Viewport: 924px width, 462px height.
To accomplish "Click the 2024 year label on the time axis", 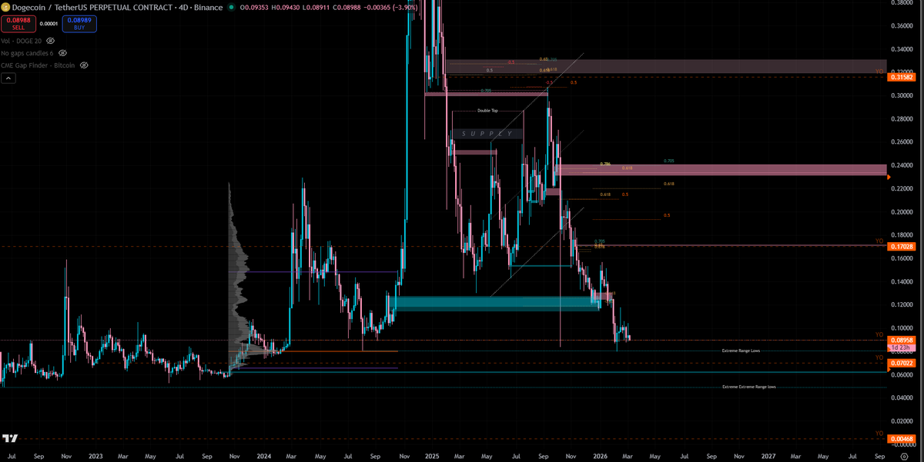I will [x=264, y=456].
